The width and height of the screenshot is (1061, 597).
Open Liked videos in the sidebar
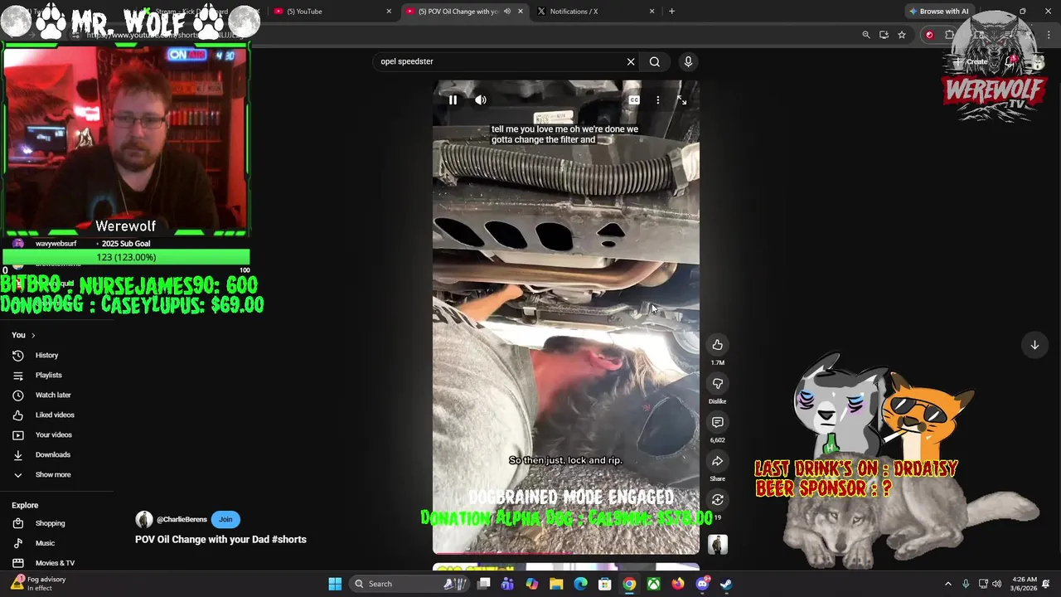click(56, 415)
